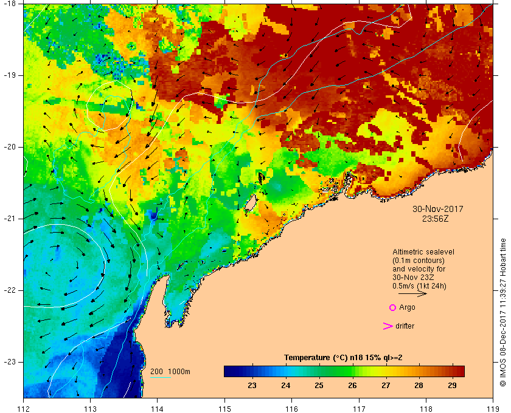Click longitude axis label '113'
511x413 pixels.
point(90,409)
